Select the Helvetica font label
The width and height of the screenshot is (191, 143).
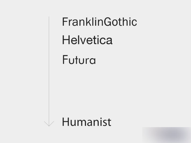tap(87, 40)
